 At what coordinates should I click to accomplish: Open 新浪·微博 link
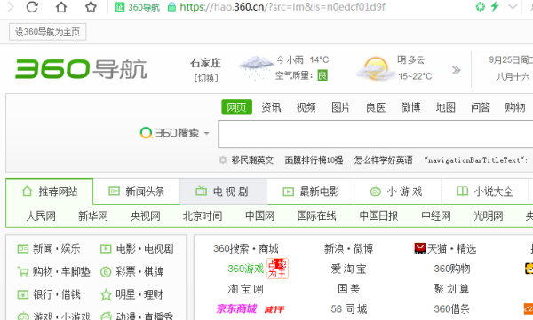coord(349,249)
